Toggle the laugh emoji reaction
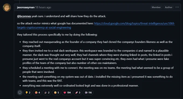Screen dimensions: 183x99 click(37, 93)
